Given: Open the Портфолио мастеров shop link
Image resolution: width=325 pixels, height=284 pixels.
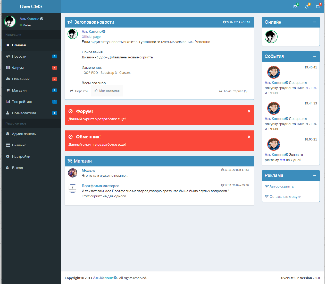Looking at the screenshot, I should point(101,186).
